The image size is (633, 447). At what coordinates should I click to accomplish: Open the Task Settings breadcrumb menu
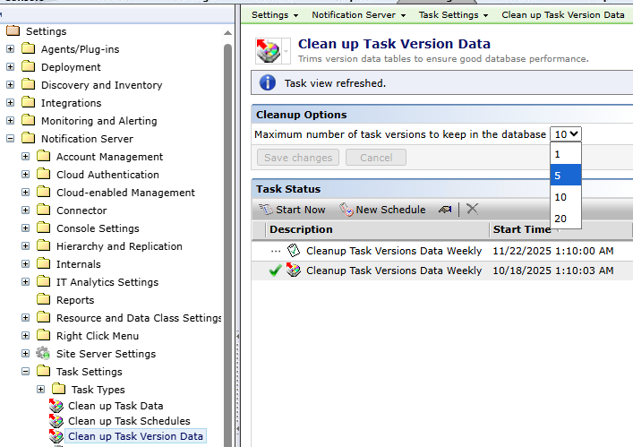pyautogui.click(x=454, y=15)
